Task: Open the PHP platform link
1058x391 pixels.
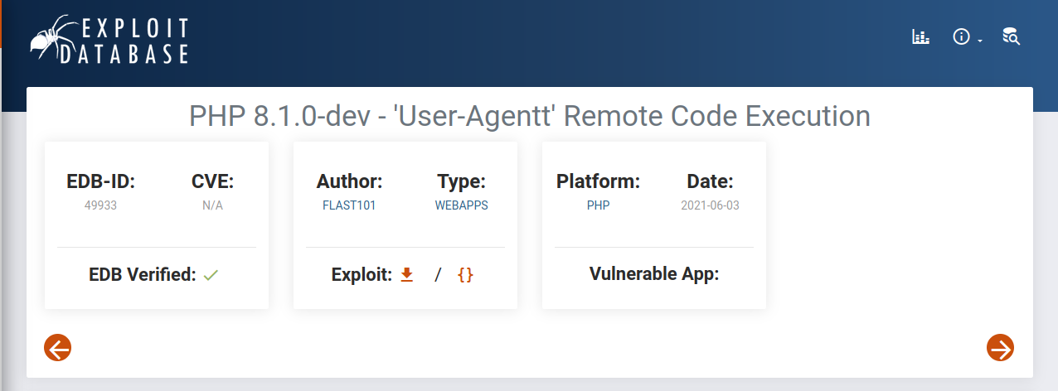Action: tap(598, 205)
